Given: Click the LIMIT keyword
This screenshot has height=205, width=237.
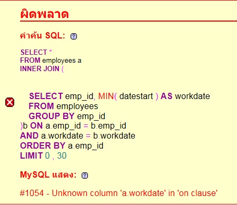Looking at the screenshot, I should [x=32, y=155].
